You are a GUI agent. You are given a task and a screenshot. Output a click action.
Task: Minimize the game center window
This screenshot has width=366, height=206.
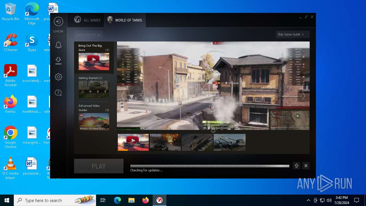click(x=301, y=17)
